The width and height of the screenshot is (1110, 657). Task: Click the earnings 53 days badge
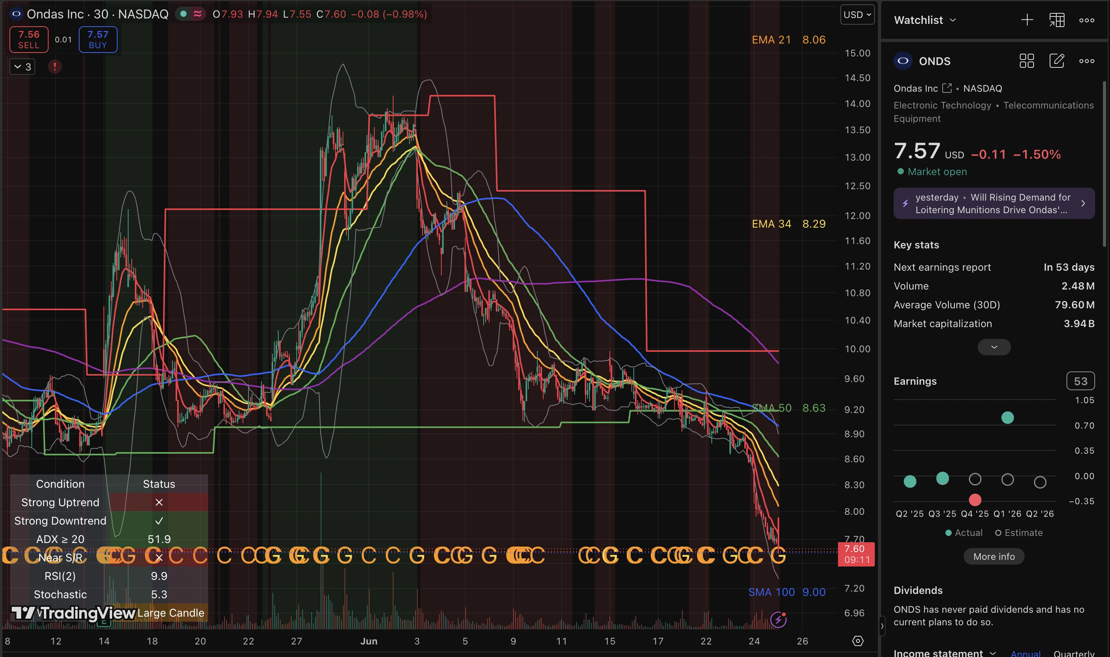[1080, 381]
